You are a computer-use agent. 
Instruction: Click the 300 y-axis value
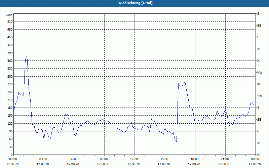click(10, 77)
